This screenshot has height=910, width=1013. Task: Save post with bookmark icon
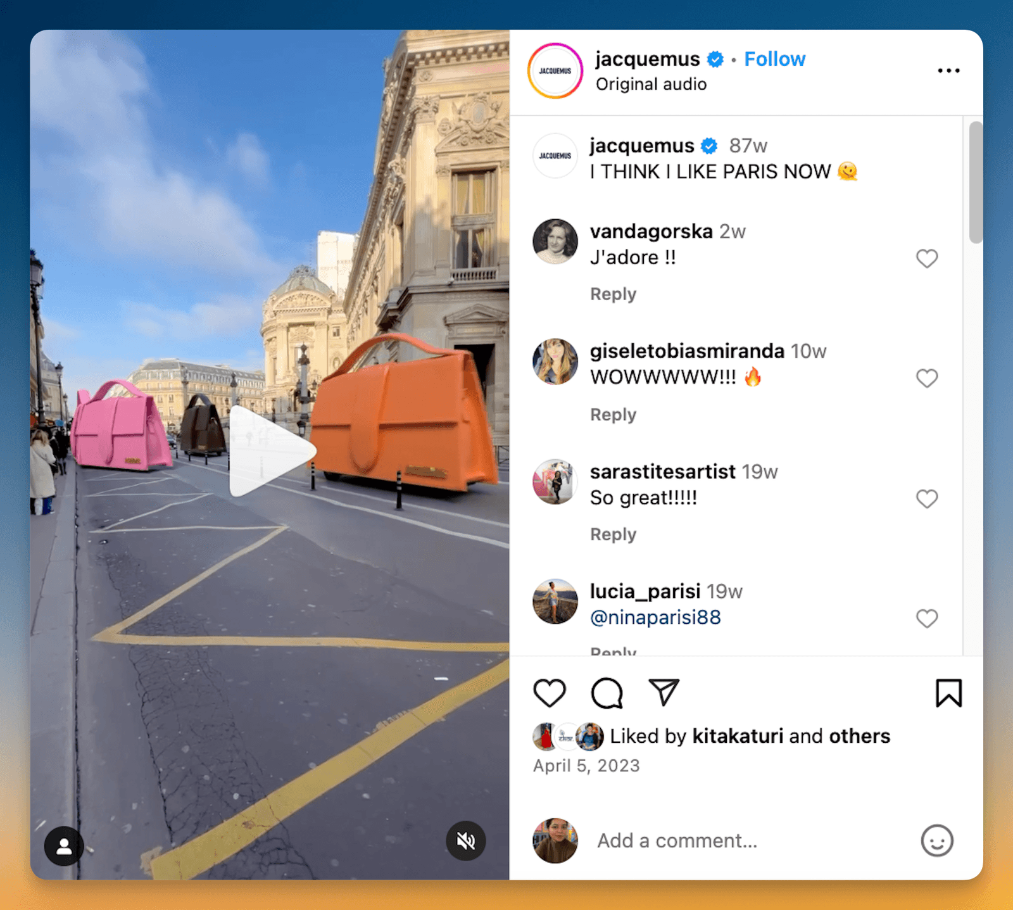(948, 693)
